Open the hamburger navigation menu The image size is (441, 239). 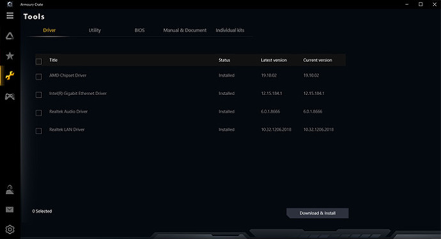(x=10, y=15)
